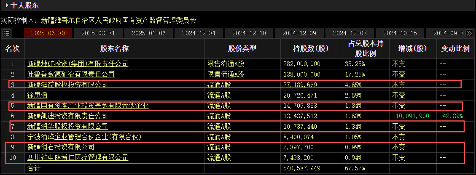
Task: Click the 1.68% percentage cell
Action: point(353,116)
